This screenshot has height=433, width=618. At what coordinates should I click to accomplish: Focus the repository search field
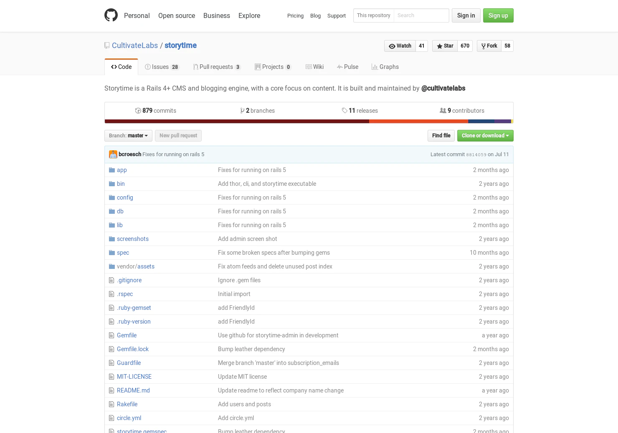421,15
